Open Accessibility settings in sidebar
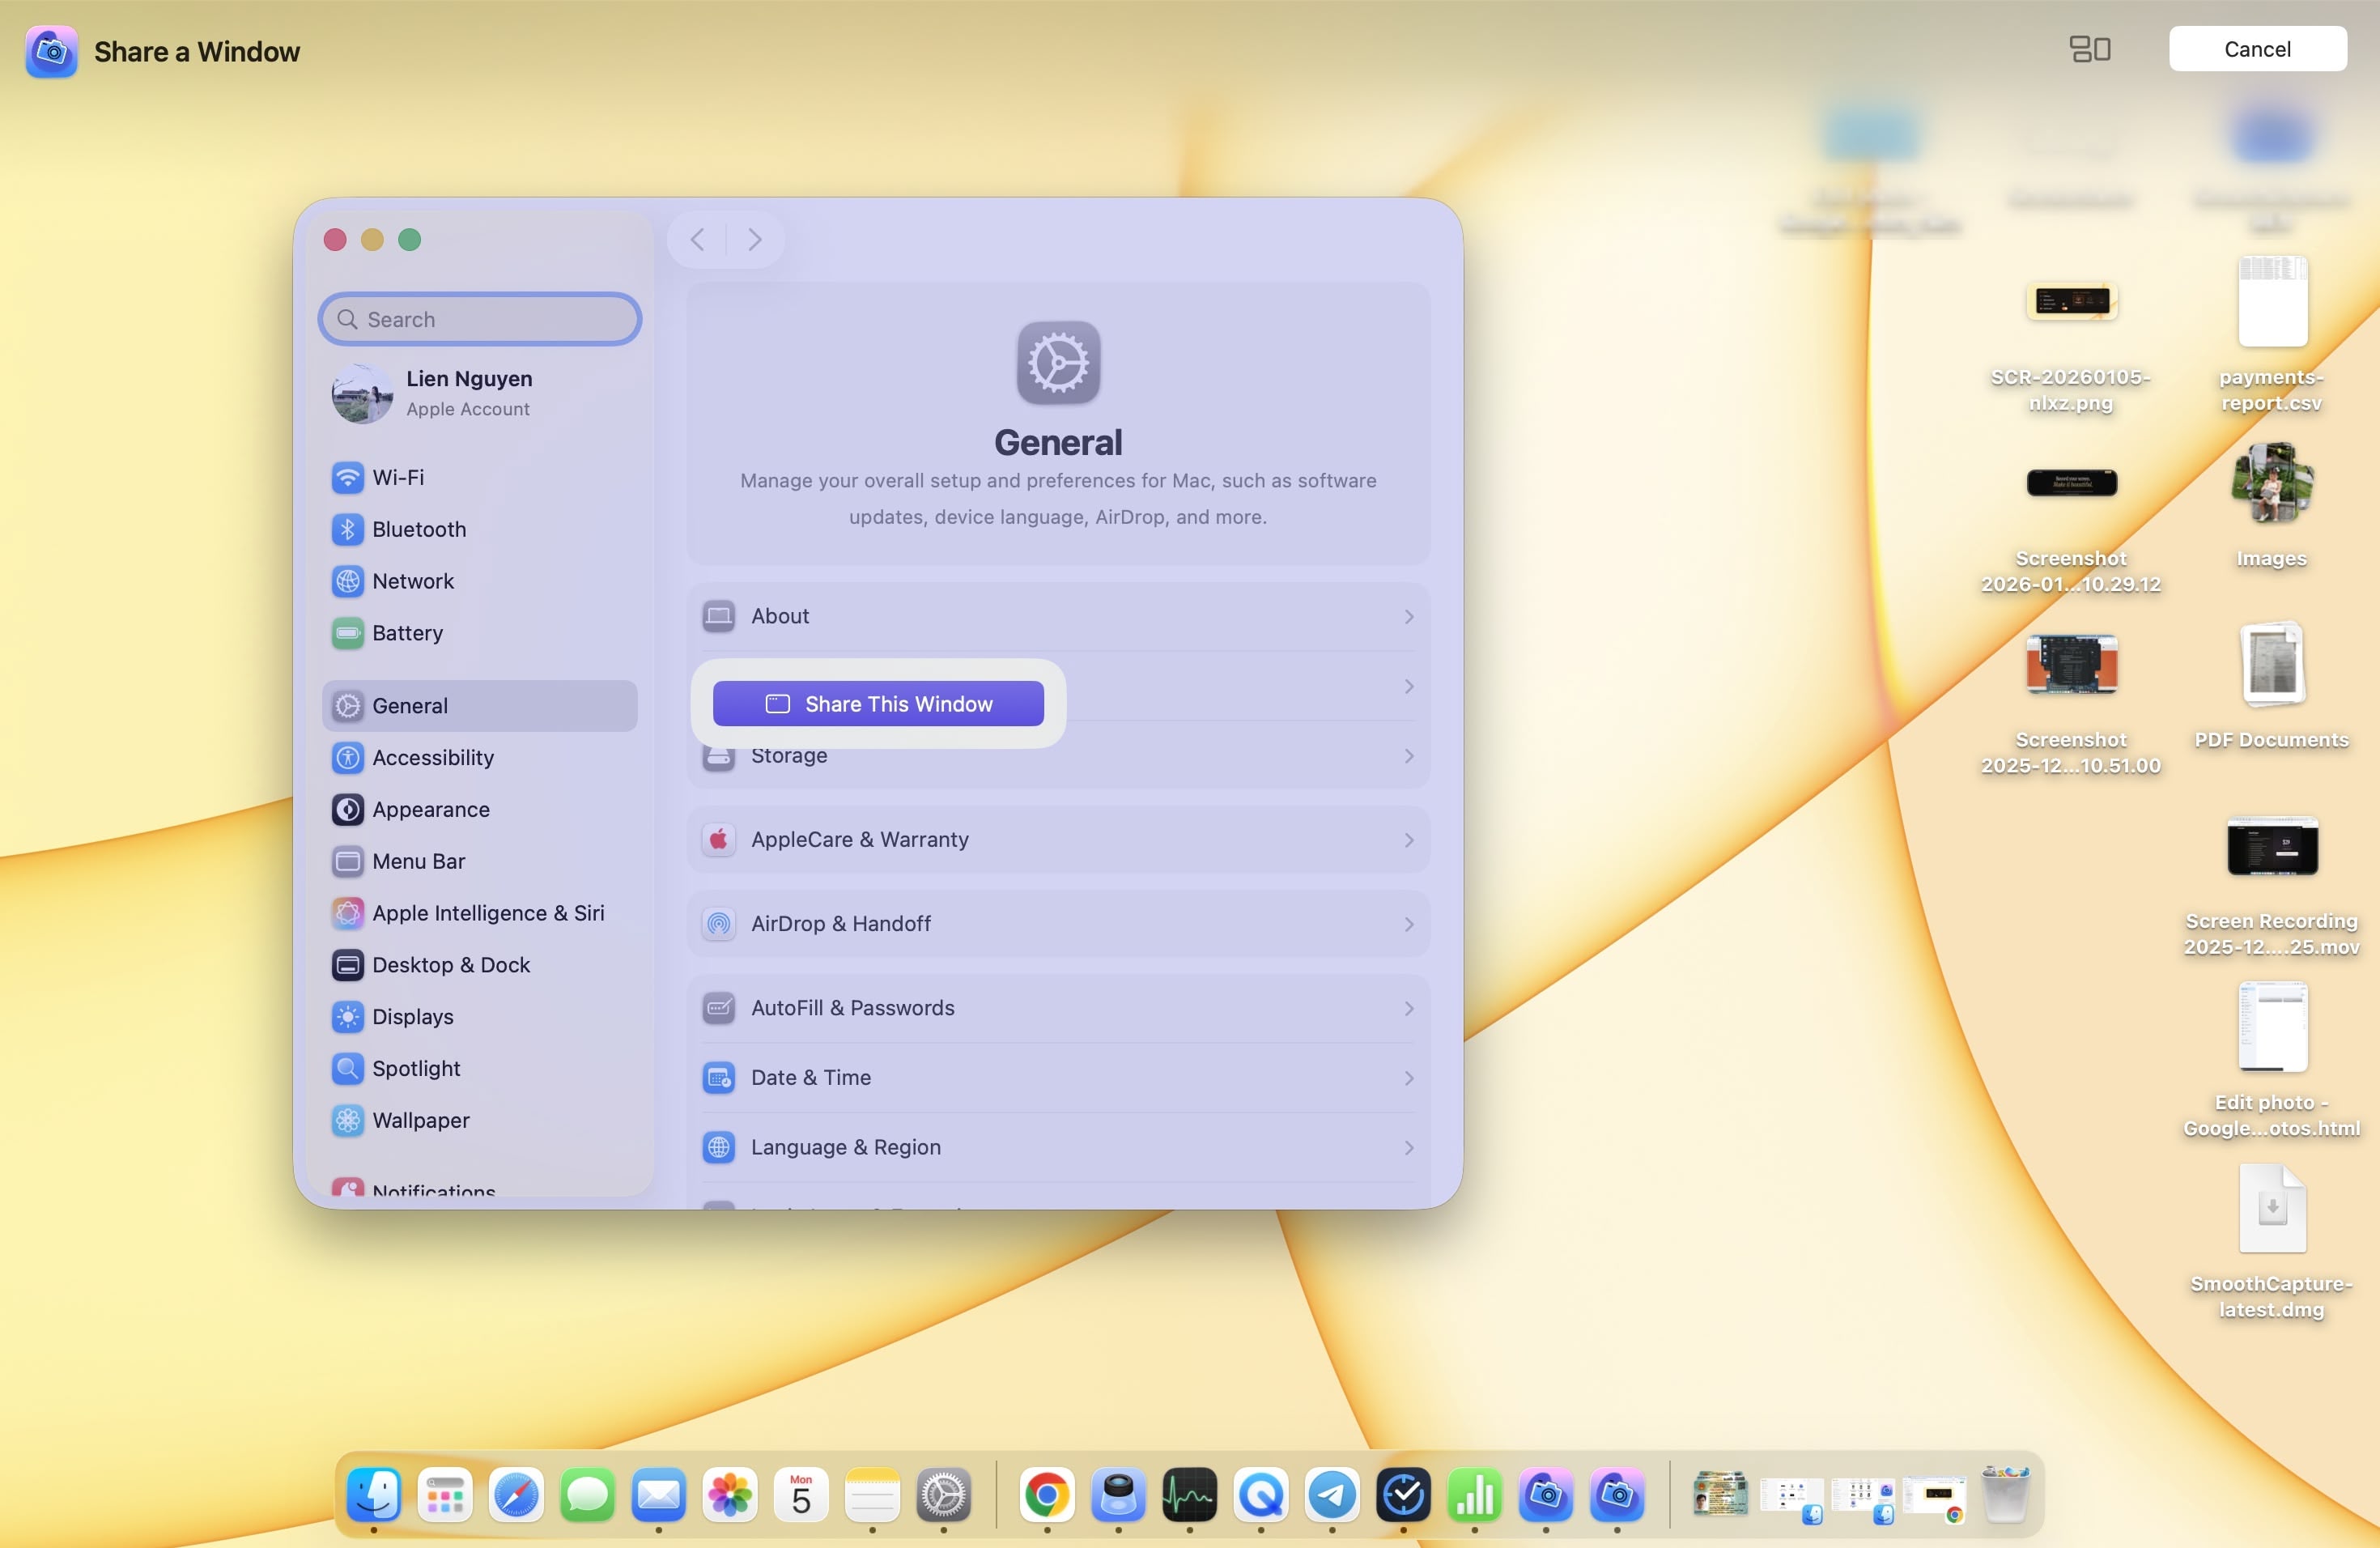Screen dimensions: 2380x1548 (x=480, y=758)
